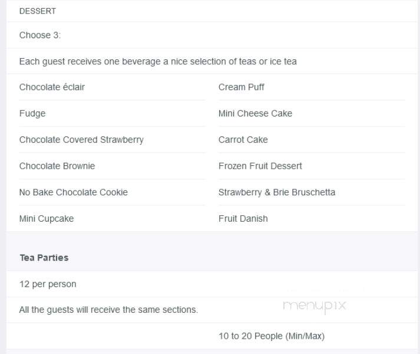This screenshot has height=354, width=420.
Task: Click the '10 to 20 People (Min/Max)' text
Action: tap(272, 336)
